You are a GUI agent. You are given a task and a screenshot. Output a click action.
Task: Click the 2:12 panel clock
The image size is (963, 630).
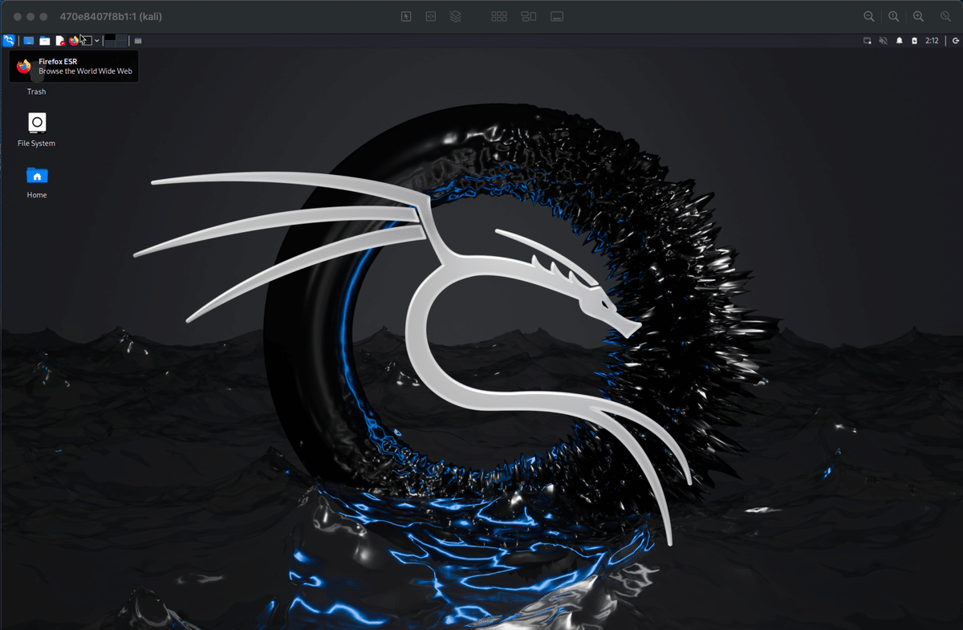[932, 40]
